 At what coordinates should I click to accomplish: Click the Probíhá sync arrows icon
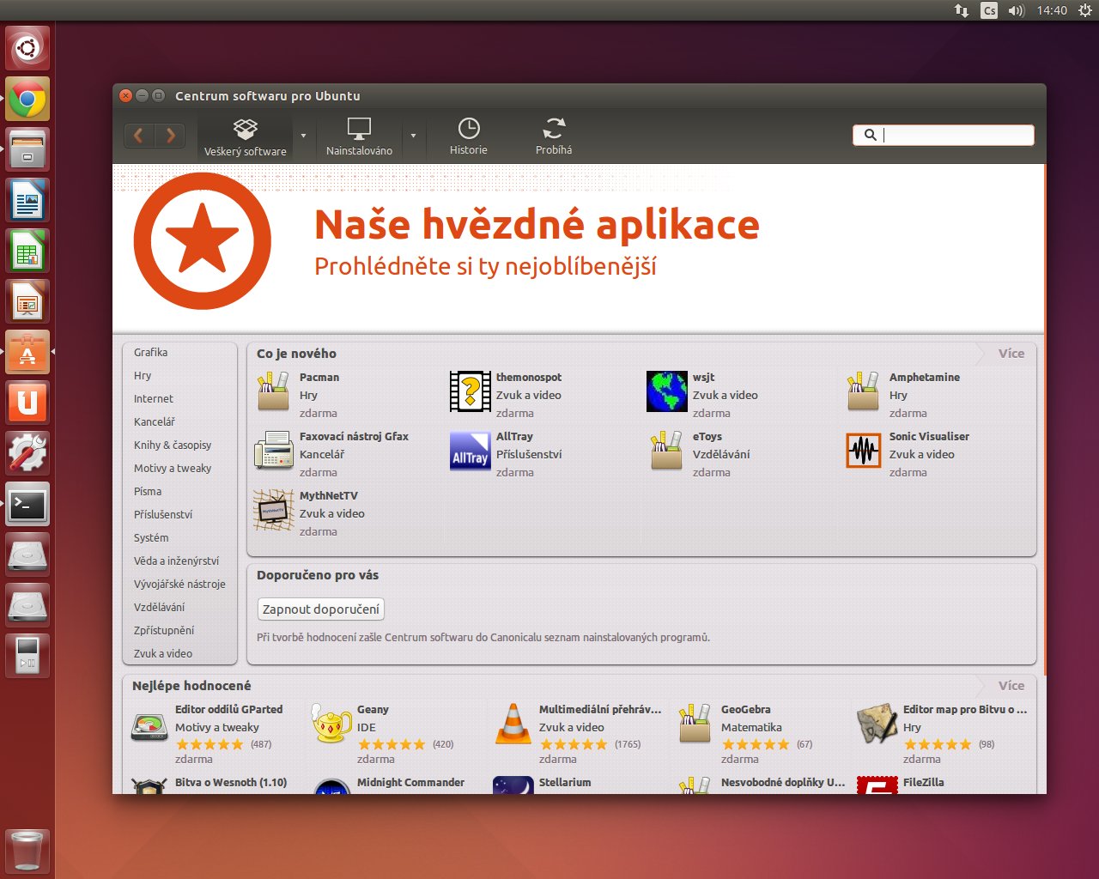point(554,129)
